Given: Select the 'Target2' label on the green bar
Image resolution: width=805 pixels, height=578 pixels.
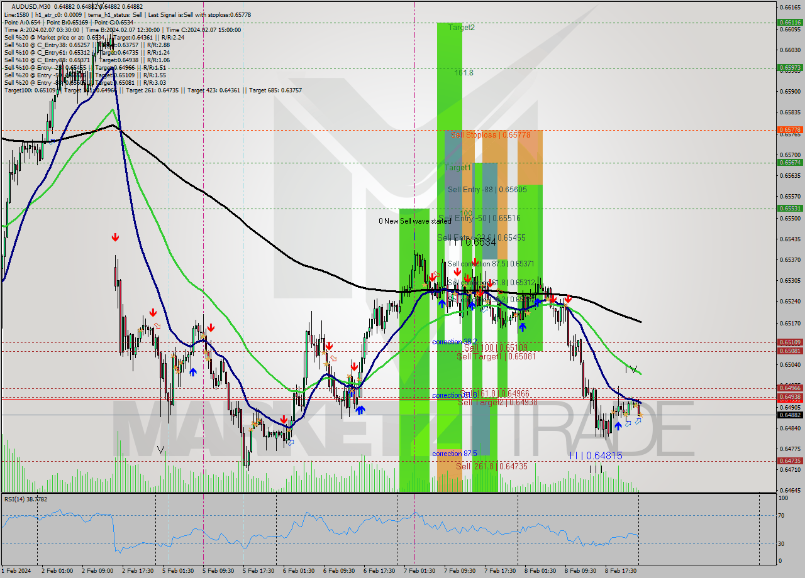Looking at the screenshot, I should [x=462, y=28].
